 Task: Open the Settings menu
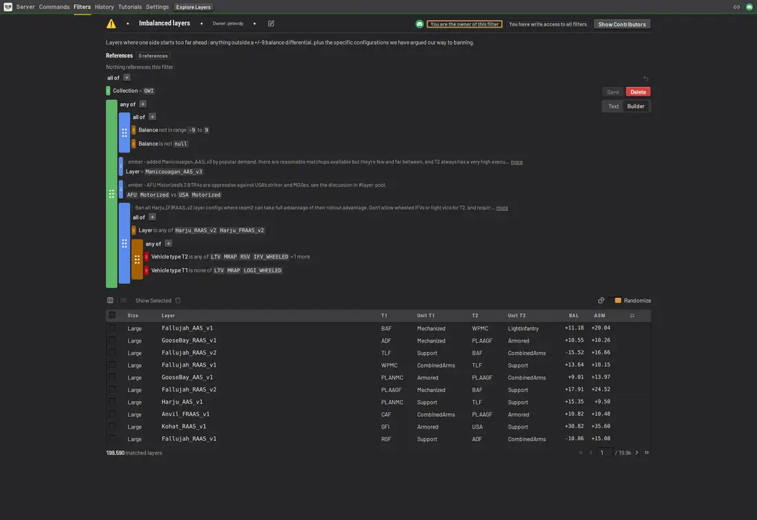pyautogui.click(x=158, y=7)
